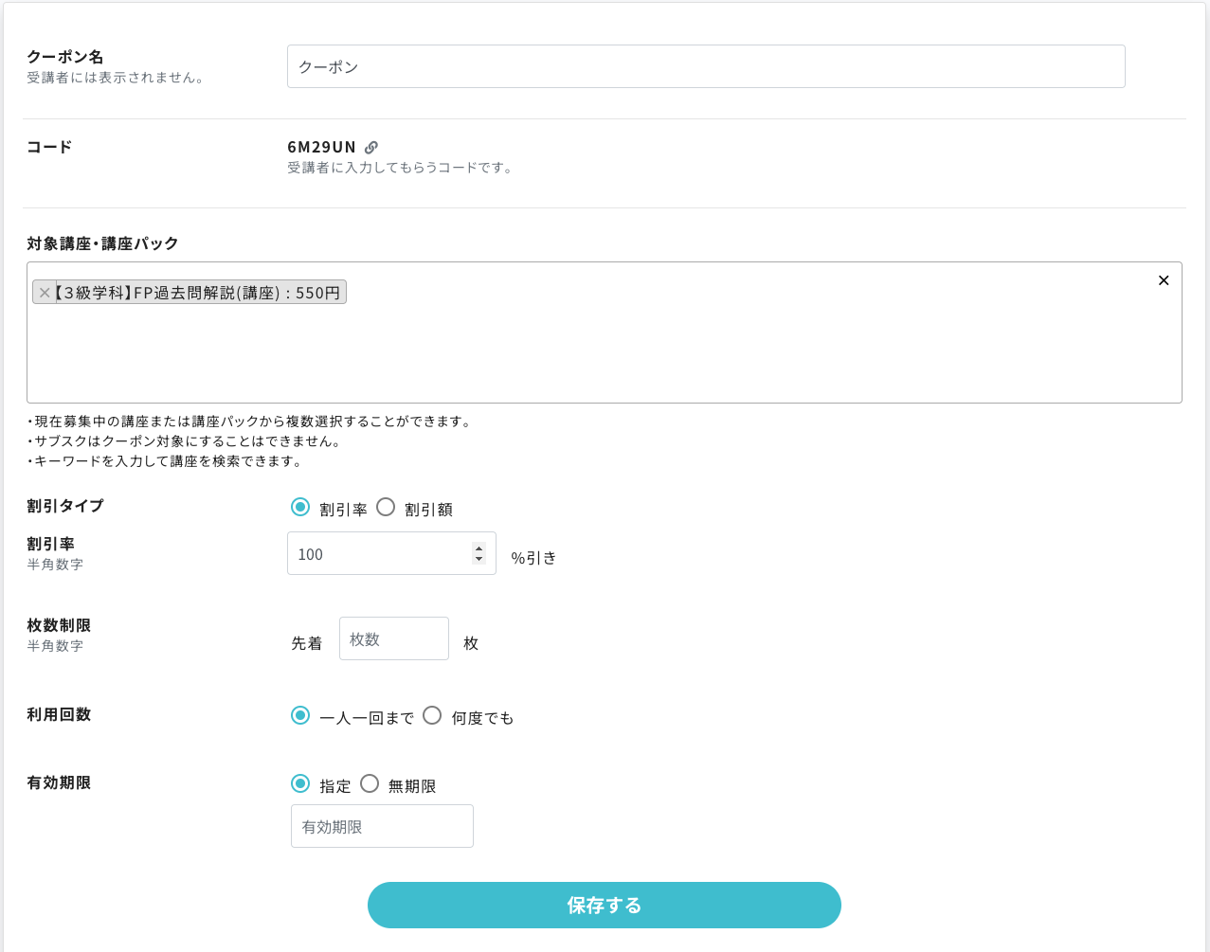Image resolution: width=1210 pixels, height=952 pixels.
Task: Select the 割引額 discount type option
Action: (386, 508)
